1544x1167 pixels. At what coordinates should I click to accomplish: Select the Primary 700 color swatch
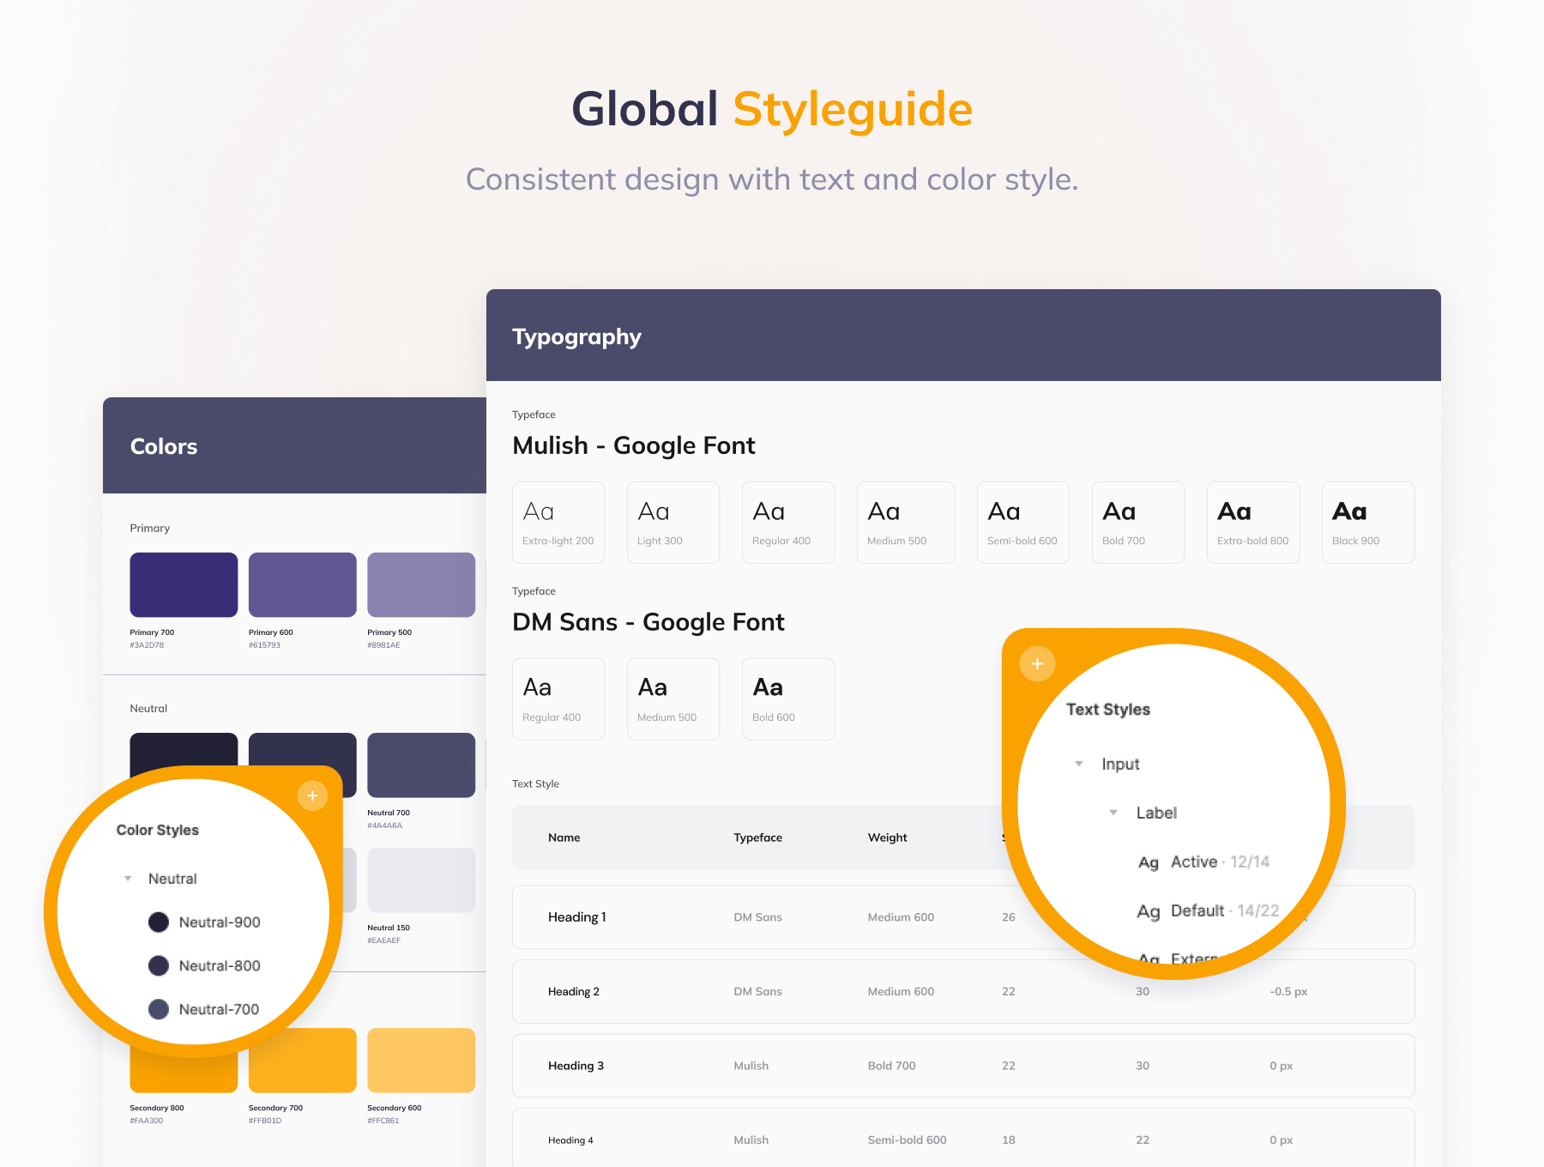184,585
